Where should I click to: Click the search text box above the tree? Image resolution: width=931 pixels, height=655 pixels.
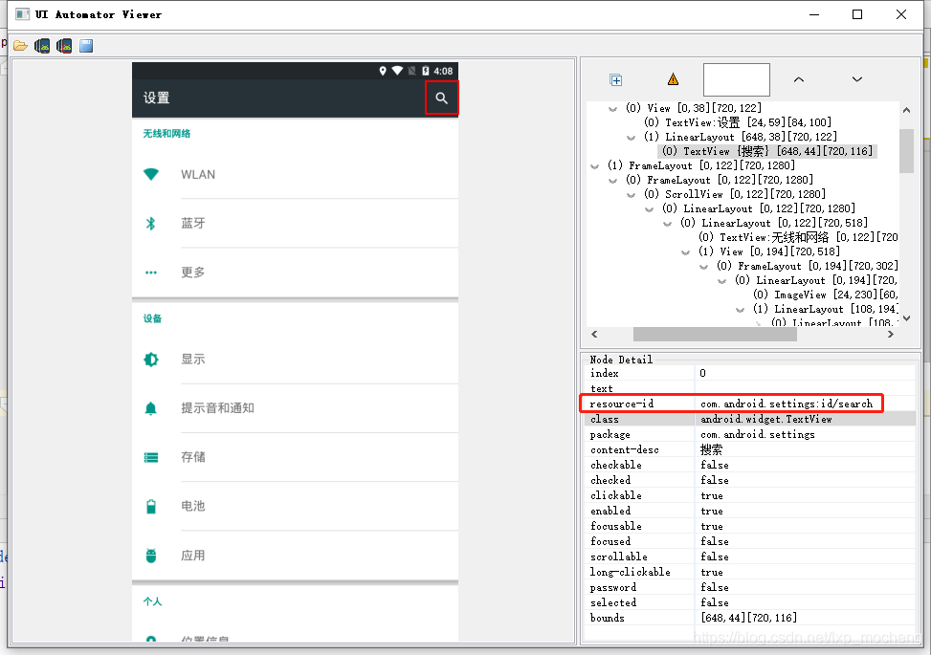736,79
